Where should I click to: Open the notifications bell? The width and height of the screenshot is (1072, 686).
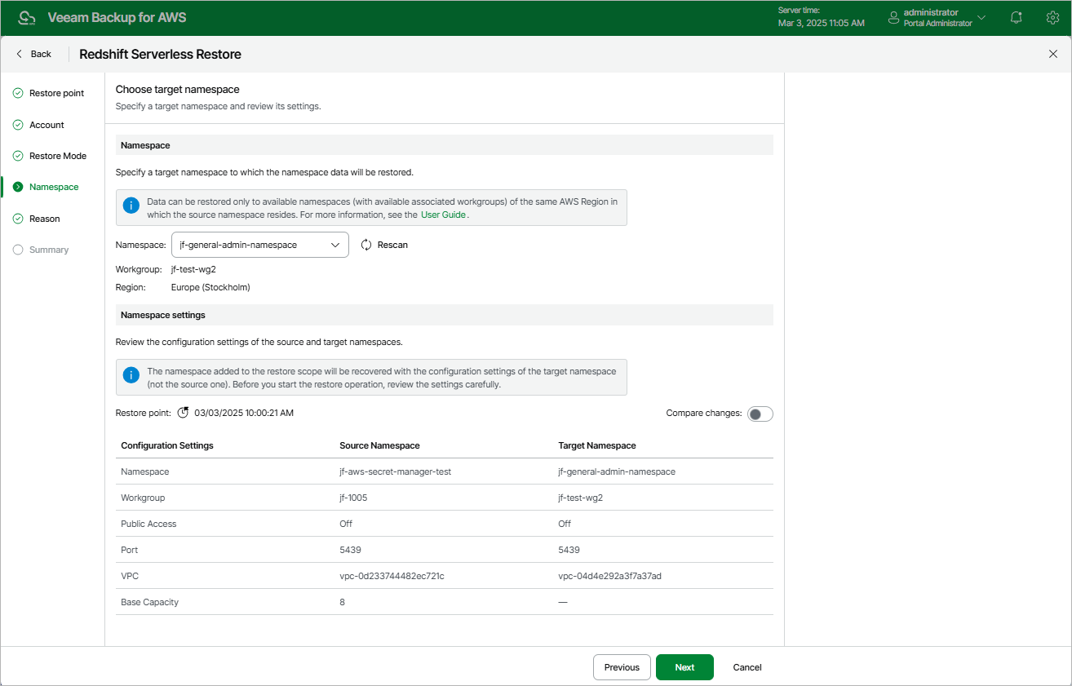[1016, 17]
